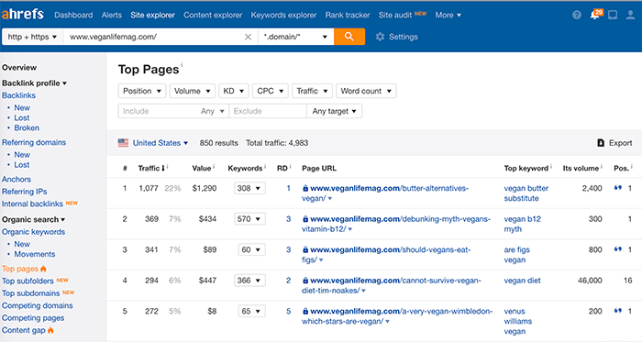The height and width of the screenshot is (342, 642).
Task: Open Competing domains in the sidebar
Action: point(38,305)
